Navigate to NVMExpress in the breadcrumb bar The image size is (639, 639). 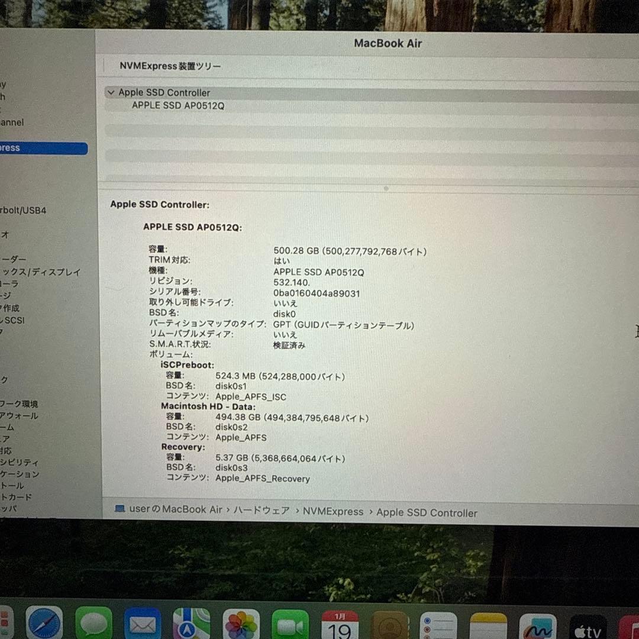point(333,512)
